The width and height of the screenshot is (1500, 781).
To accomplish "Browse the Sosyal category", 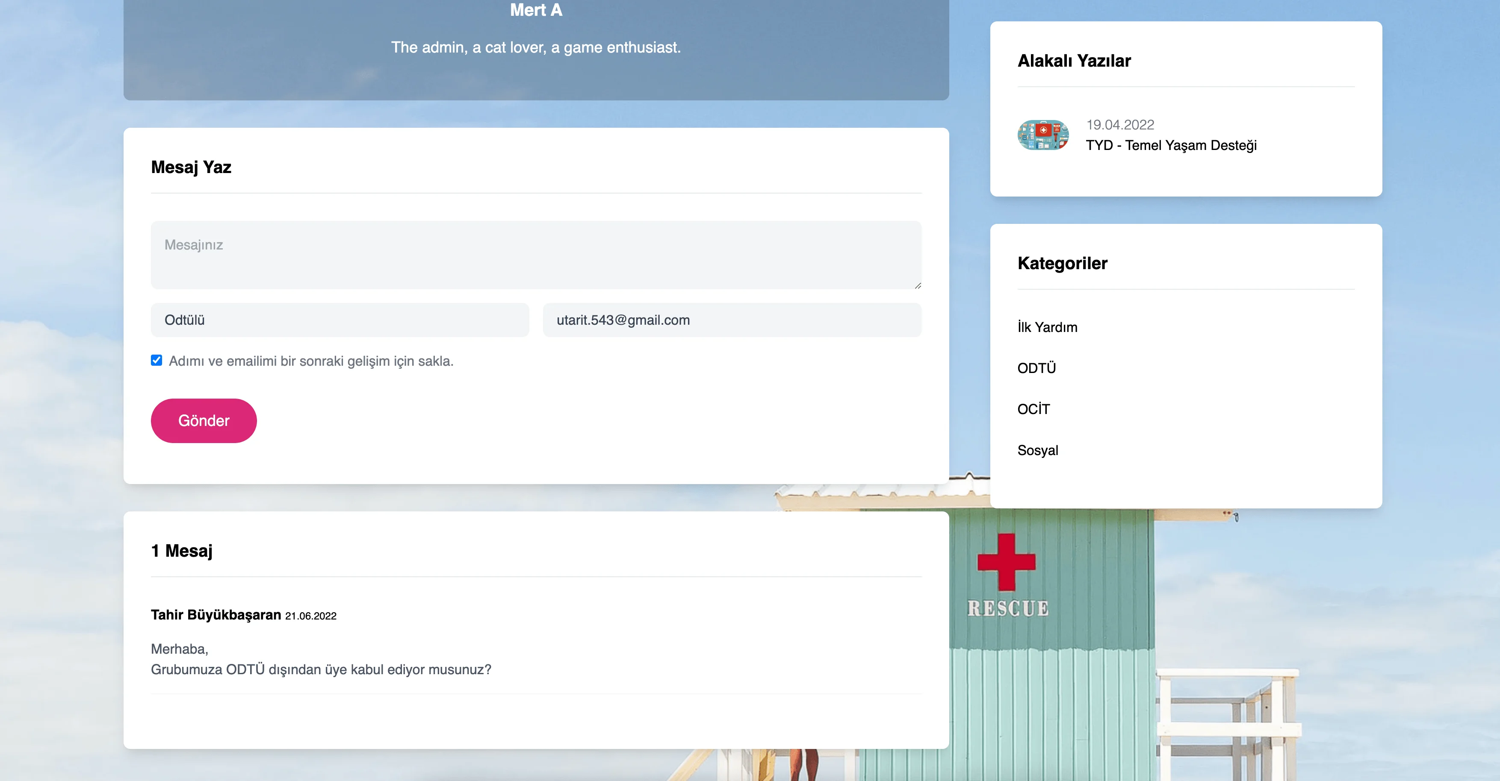I will tap(1038, 450).
